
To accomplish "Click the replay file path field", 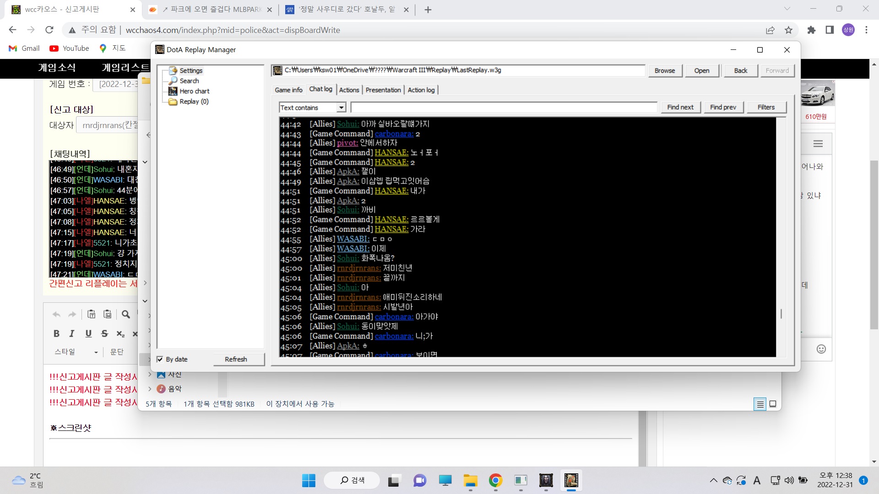I will pos(458,70).
